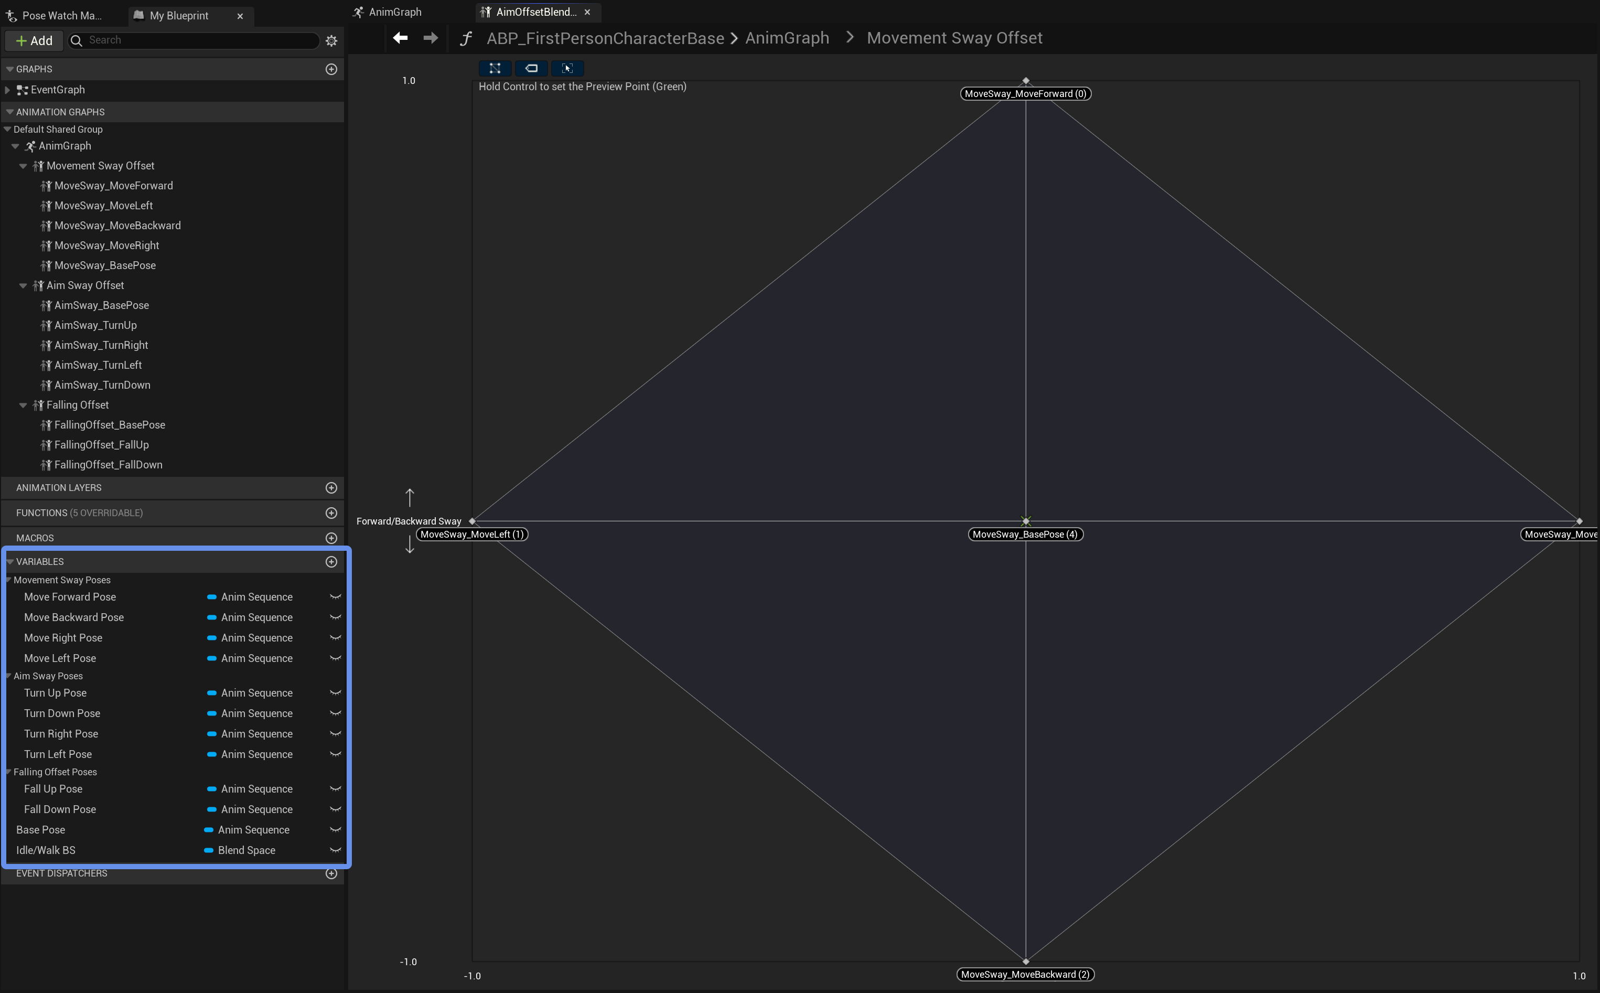Screen dimensions: 1600x993
Task: Toggle visibility eye of Fall Up Pose
Action: point(336,789)
